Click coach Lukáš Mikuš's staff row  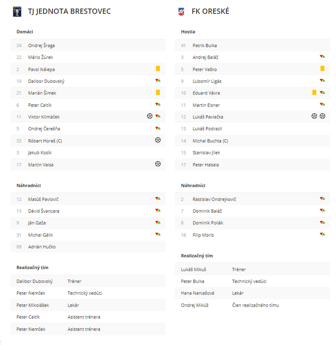pos(253,269)
